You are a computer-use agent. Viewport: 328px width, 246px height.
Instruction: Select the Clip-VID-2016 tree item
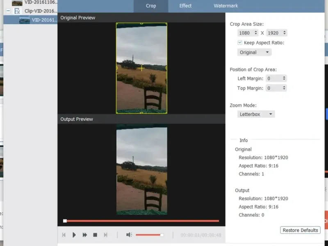click(x=41, y=11)
